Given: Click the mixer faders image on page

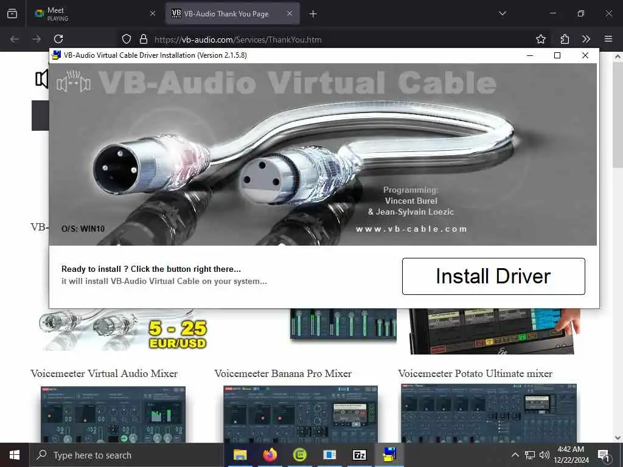Looking at the screenshot, I should pos(343,324).
